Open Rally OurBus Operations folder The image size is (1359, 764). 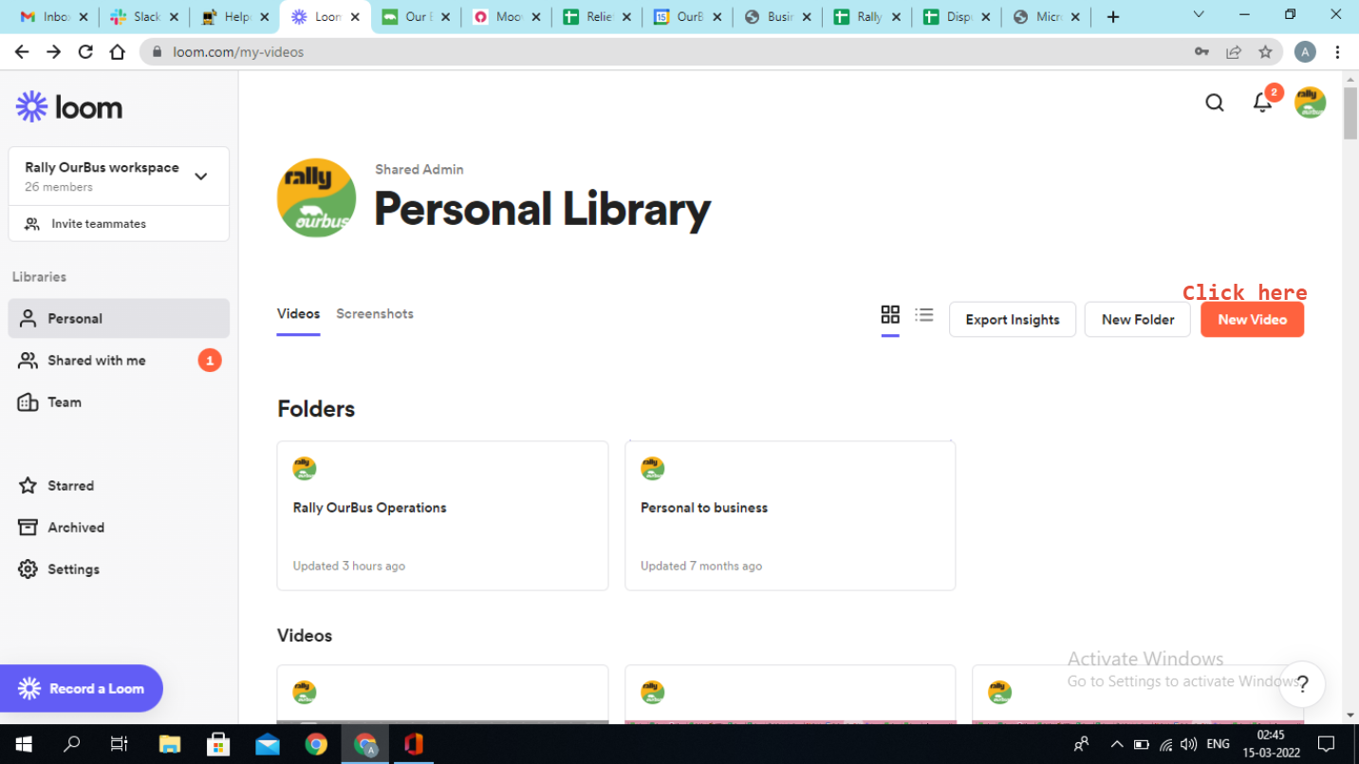click(442, 515)
